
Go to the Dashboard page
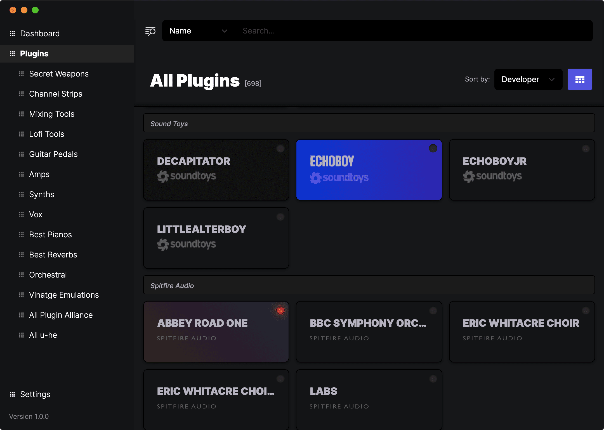click(40, 34)
